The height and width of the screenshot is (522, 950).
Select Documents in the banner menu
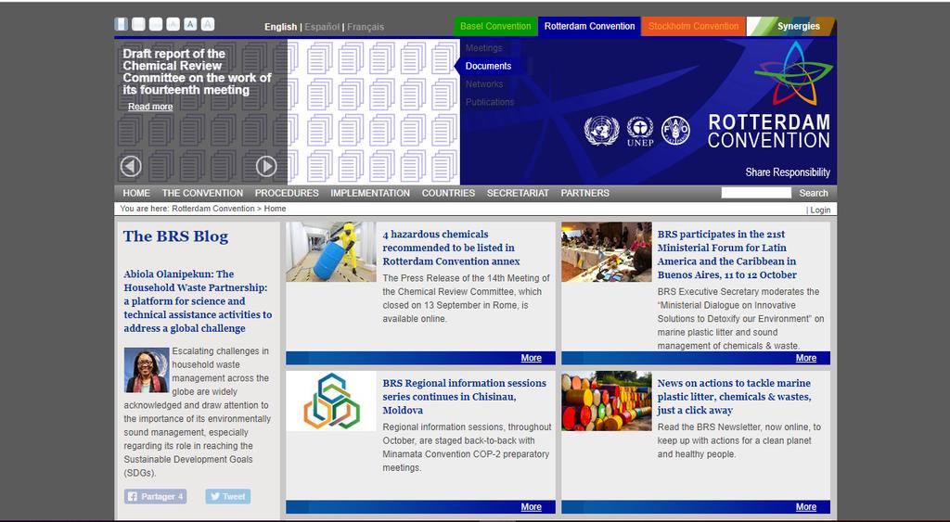coord(488,66)
